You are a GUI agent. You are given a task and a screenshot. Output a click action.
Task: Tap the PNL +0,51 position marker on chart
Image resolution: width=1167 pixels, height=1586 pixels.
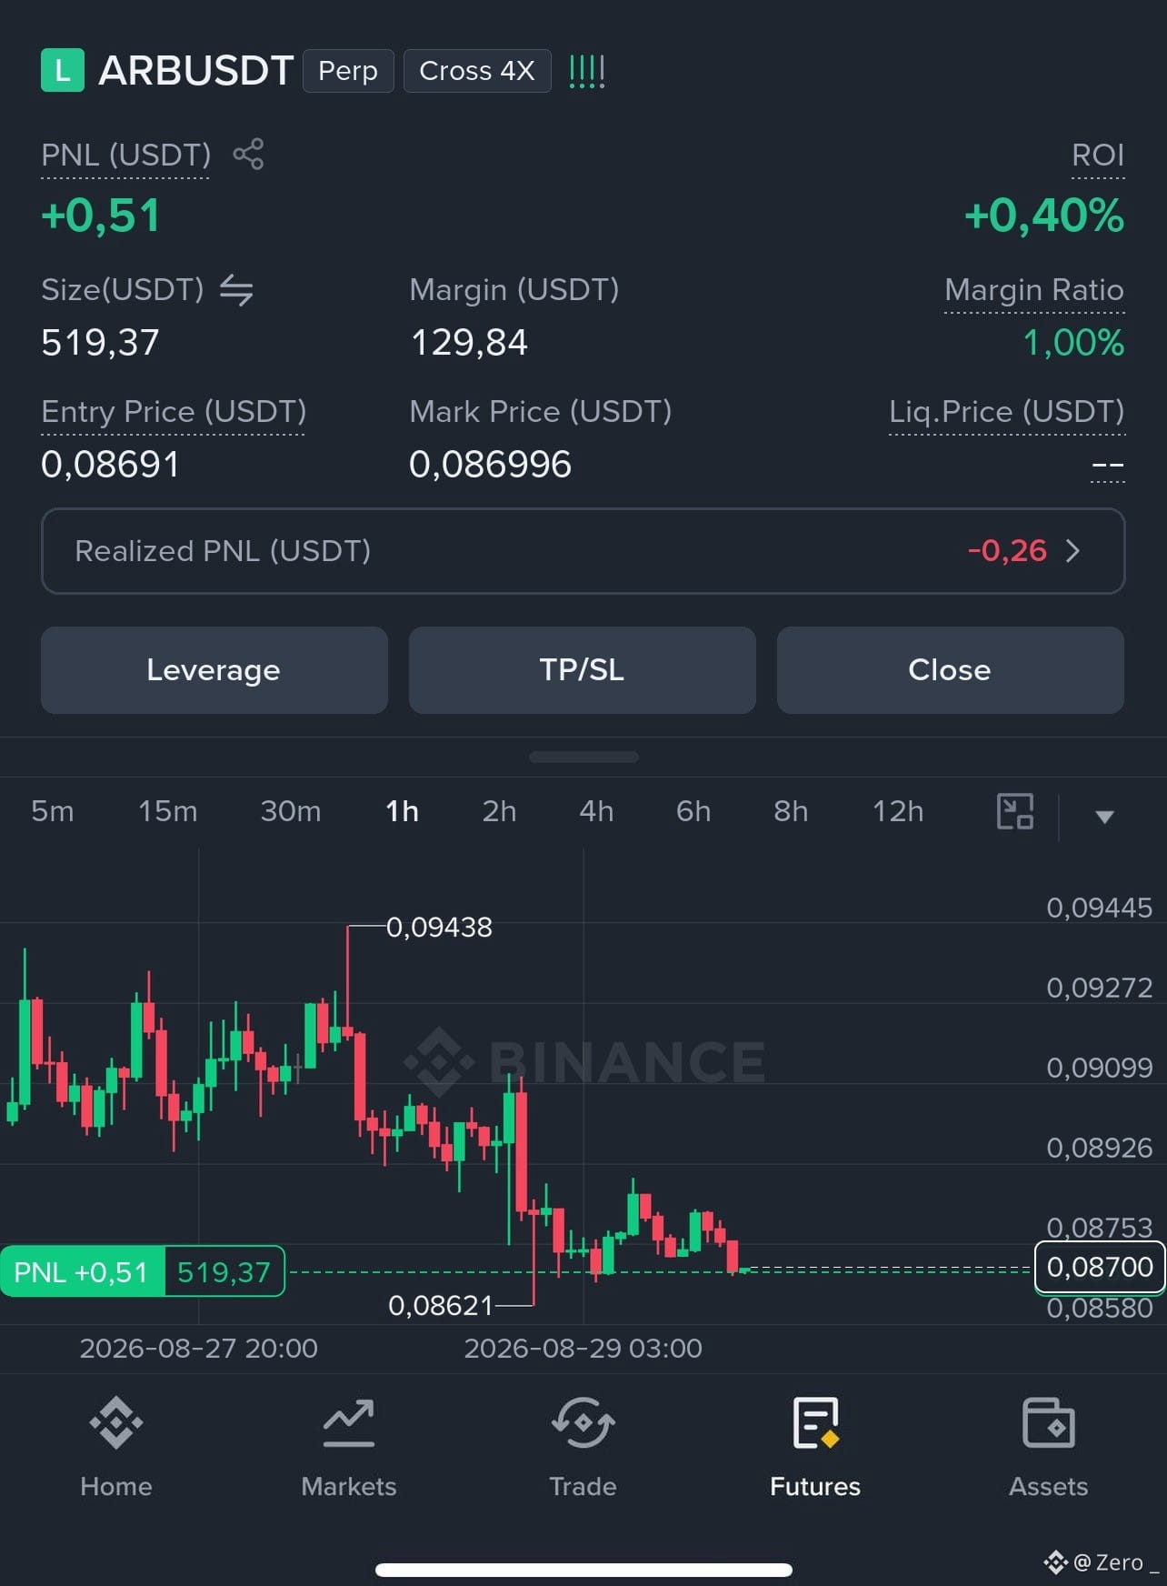(143, 1271)
